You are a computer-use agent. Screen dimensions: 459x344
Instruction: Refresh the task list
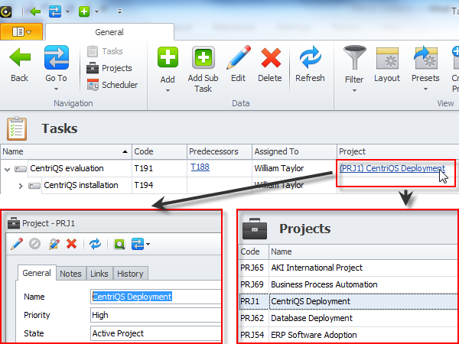(x=310, y=61)
